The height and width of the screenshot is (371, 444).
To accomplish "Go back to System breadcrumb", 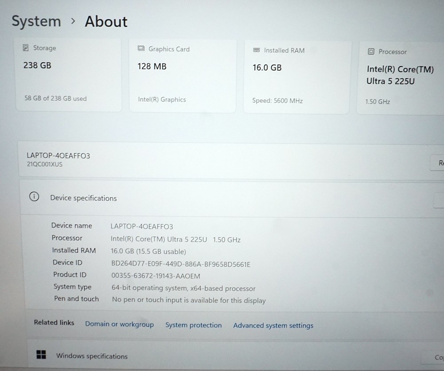I will (x=36, y=21).
